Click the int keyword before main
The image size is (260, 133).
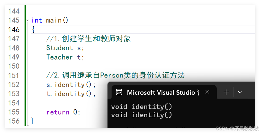[x=37, y=20]
